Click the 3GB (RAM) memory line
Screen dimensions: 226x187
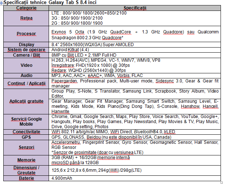[91, 158]
